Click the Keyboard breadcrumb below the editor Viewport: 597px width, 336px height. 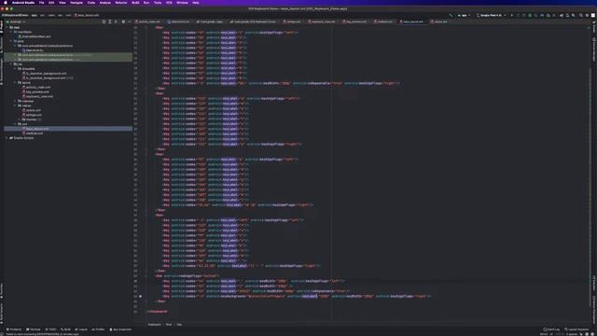pyautogui.click(x=154, y=325)
